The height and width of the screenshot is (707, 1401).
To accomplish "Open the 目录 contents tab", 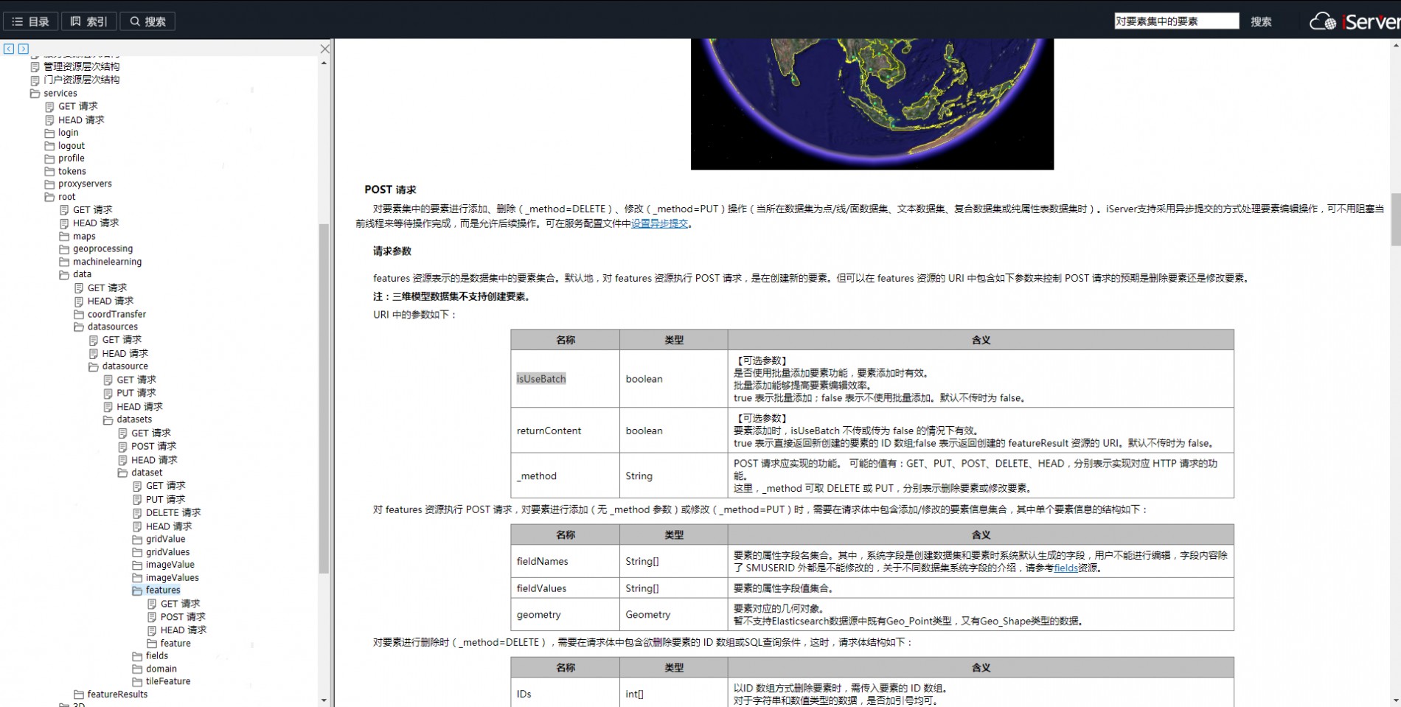I will tap(30, 21).
